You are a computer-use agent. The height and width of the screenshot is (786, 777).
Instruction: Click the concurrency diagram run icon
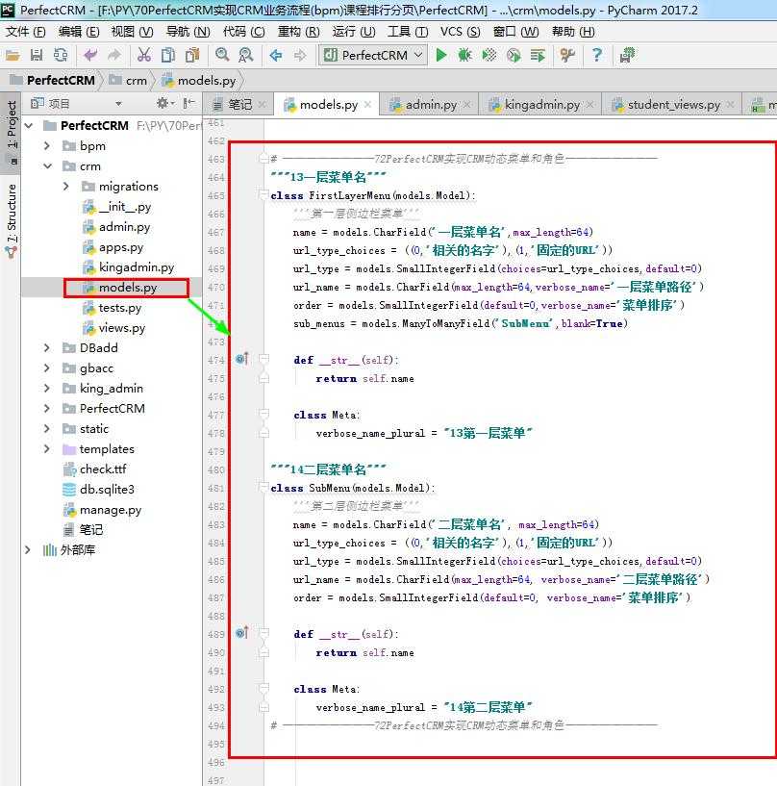[538, 55]
